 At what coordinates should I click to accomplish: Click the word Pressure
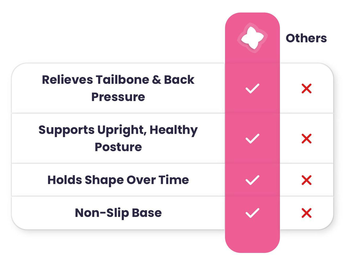pos(118,97)
